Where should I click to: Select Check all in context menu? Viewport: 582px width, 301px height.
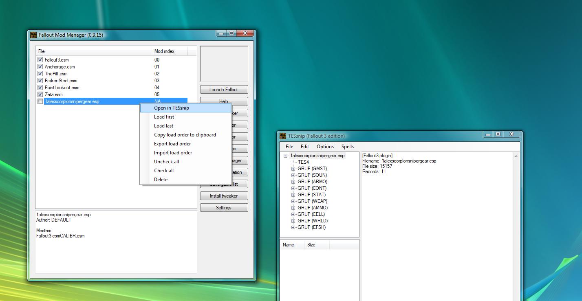[185, 171]
